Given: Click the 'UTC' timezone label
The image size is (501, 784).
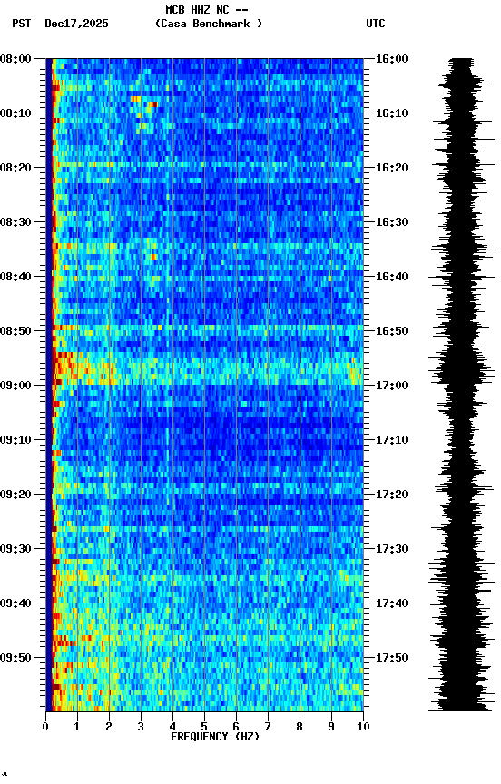Looking at the screenshot, I should tap(376, 24).
